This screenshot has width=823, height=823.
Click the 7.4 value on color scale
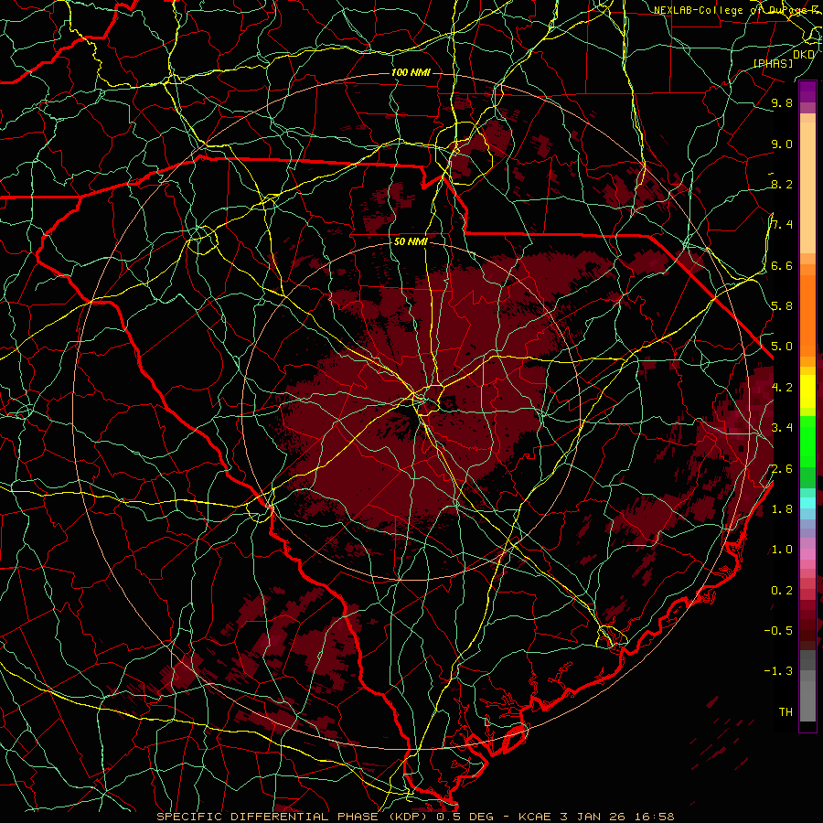782,225
